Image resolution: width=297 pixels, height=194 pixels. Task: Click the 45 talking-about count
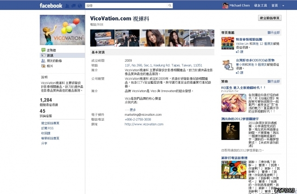42,111
